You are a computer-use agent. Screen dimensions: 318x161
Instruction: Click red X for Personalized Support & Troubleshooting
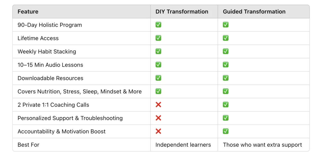click(x=158, y=118)
